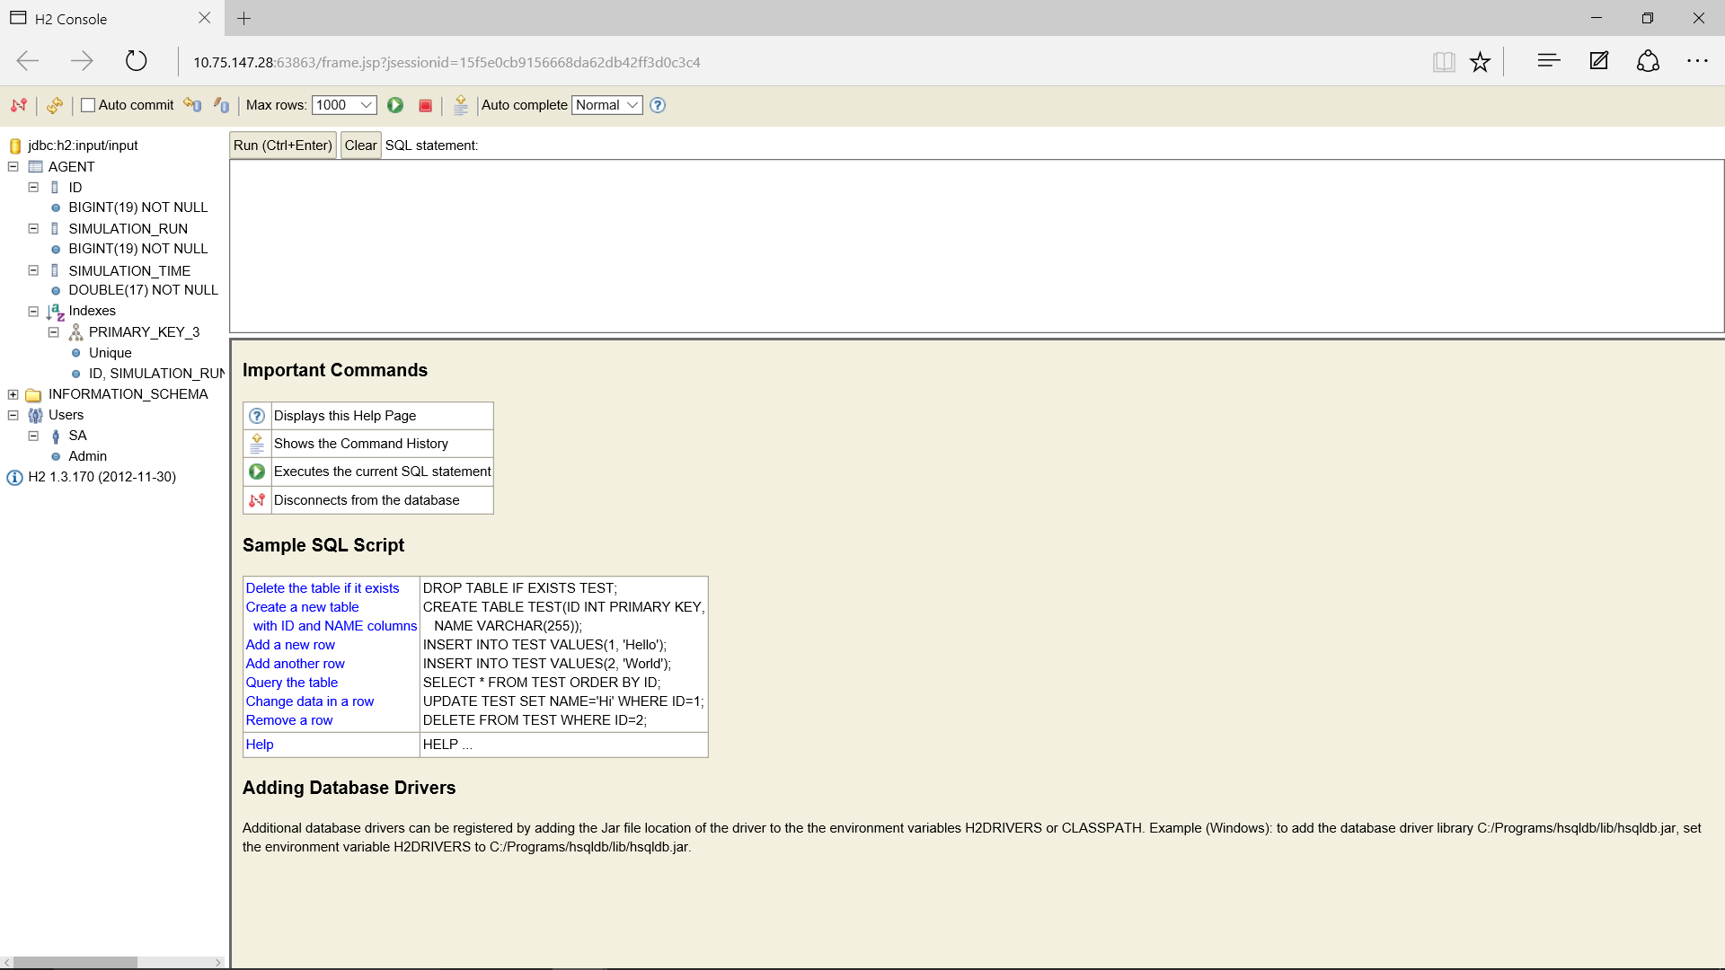Click the Disconnect icon in the toolbar
The image size is (1725, 970).
(x=18, y=105)
